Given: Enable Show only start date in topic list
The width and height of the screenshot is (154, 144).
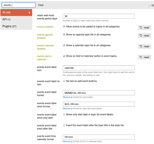Looking at the screenshot, I should tap(64, 114).
